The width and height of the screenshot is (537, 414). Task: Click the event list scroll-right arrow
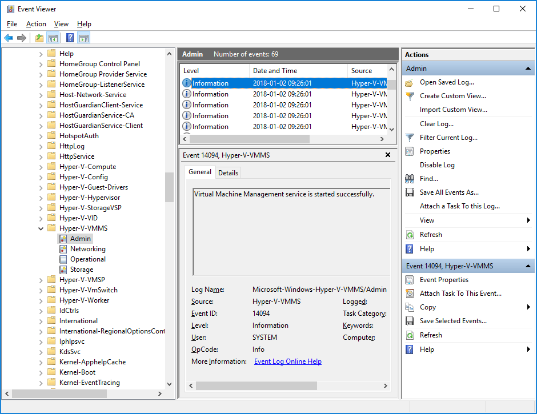[x=382, y=139]
